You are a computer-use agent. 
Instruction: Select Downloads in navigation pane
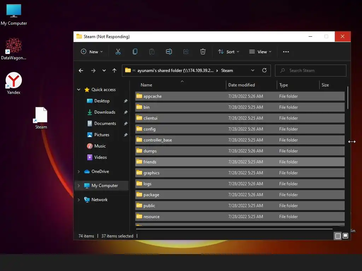tap(105, 112)
